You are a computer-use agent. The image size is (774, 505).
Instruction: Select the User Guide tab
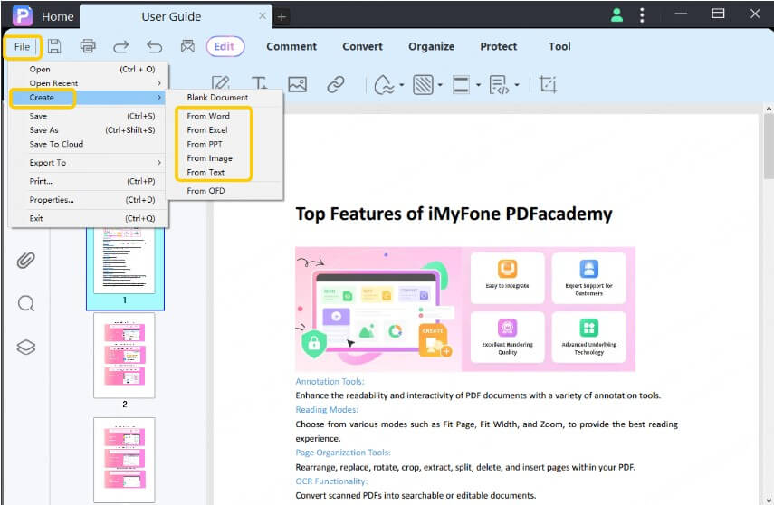coord(171,17)
